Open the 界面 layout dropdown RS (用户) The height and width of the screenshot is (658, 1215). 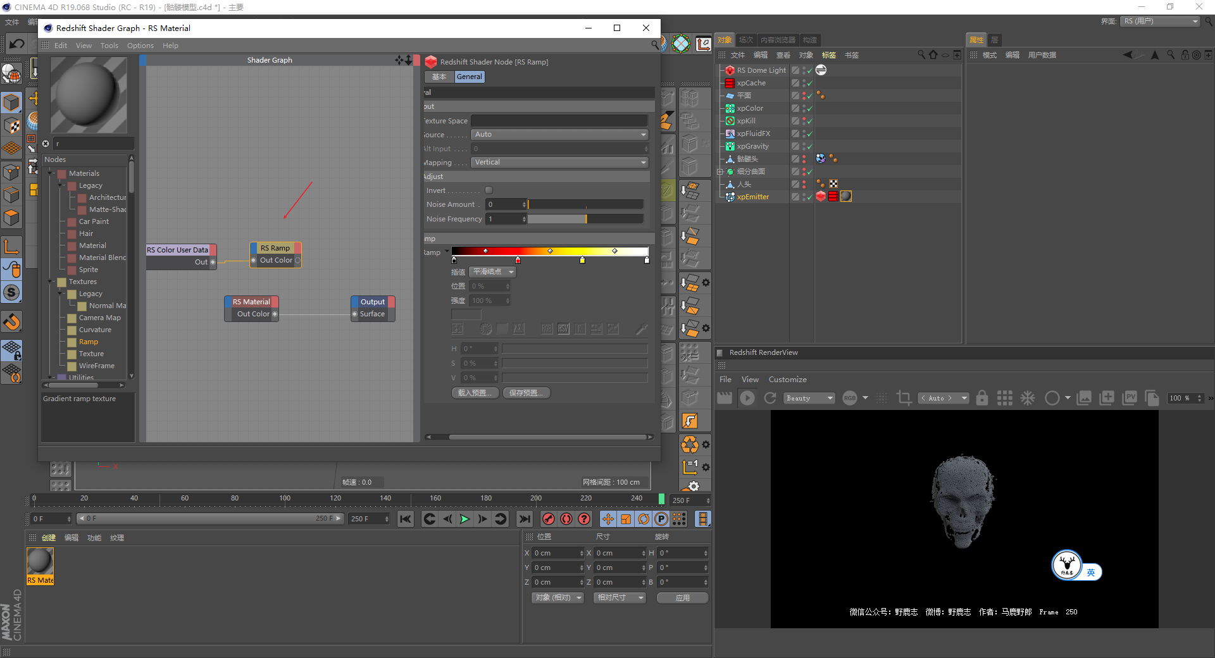tap(1161, 22)
